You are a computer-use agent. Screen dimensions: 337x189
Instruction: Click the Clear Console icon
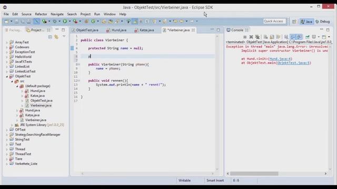pyautogui.click(x=265, y=37)
